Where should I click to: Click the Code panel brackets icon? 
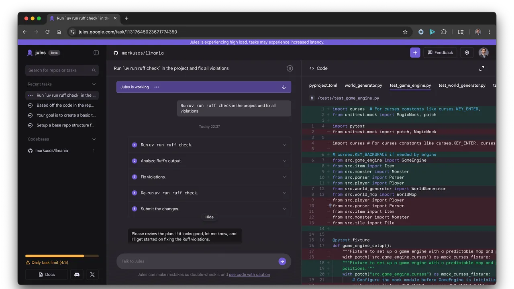tap(312, 68)
